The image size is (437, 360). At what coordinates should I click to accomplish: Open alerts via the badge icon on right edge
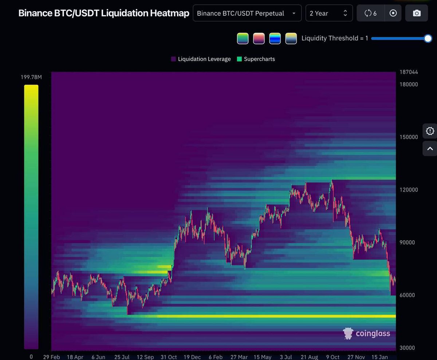[x=430, y=131]
